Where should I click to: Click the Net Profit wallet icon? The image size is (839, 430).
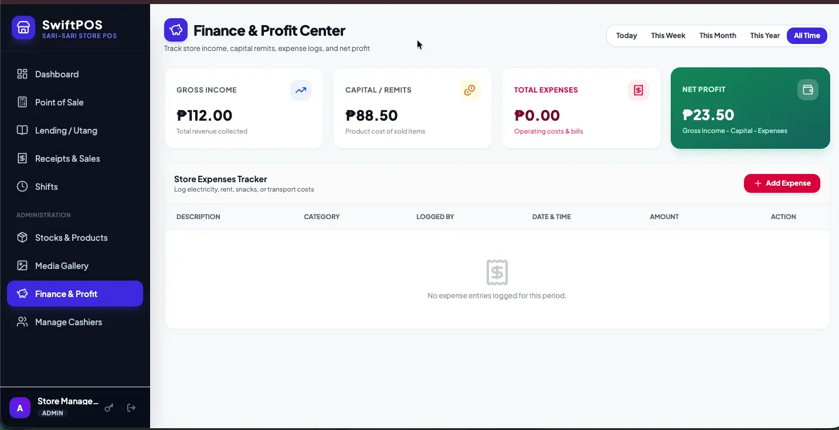point(808,90)
